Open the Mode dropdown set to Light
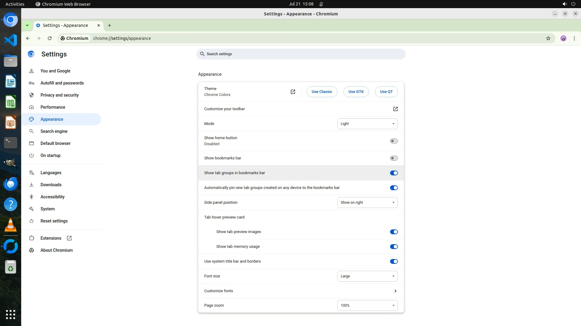This screenshot has width=581, height=326. point(367,124)
